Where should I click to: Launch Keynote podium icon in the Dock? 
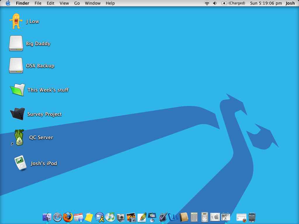pos(152,217)
